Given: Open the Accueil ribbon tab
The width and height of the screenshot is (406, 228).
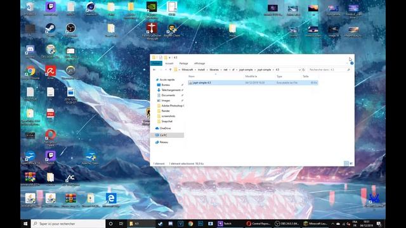Looking at the screenshot, I should click(x=169, y=63).
